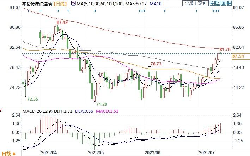Click the 81.50 current price tag

point(241,57)
